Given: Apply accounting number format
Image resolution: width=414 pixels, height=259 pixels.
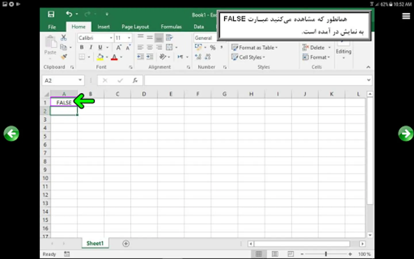Looking at the screenshot, I should coord(198,47).
